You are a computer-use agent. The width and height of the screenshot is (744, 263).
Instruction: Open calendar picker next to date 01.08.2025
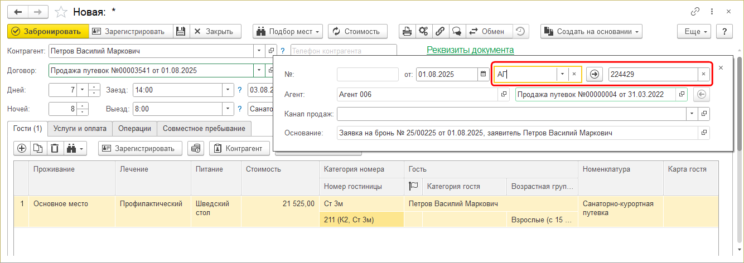(482, 74)
